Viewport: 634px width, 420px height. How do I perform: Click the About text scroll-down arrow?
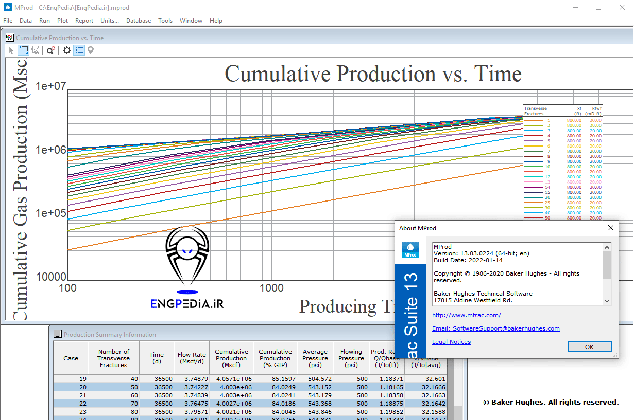[x=607, y=301]
